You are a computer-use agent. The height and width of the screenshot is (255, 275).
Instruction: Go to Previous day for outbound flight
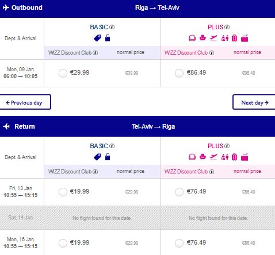tap(25, 102)
